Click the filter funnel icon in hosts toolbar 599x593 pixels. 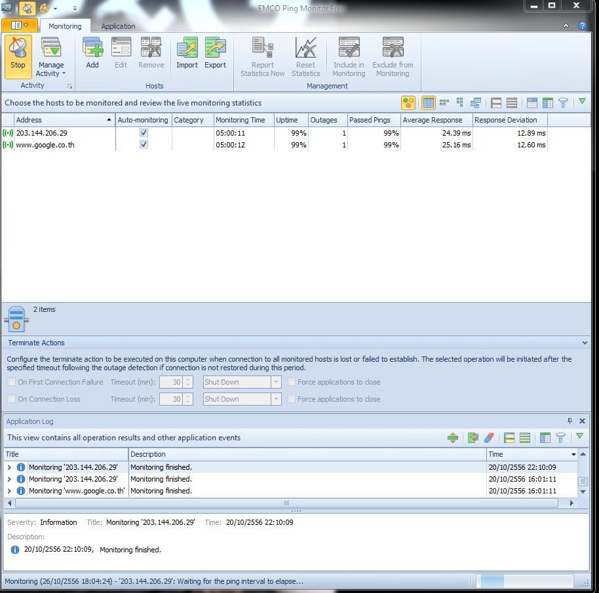coord(562,103)
